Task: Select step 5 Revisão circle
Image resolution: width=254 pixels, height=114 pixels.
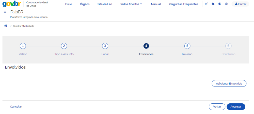Action: coord(187,46)
